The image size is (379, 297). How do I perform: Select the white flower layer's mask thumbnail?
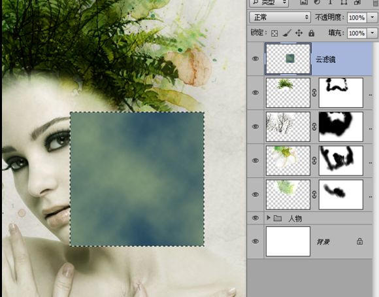coord(341,160)
